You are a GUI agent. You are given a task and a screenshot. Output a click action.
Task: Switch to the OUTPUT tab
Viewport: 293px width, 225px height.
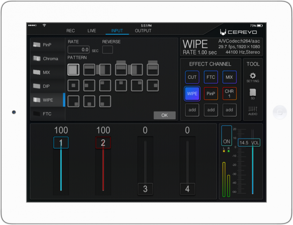pyautogui.click(x=143, y=31)
